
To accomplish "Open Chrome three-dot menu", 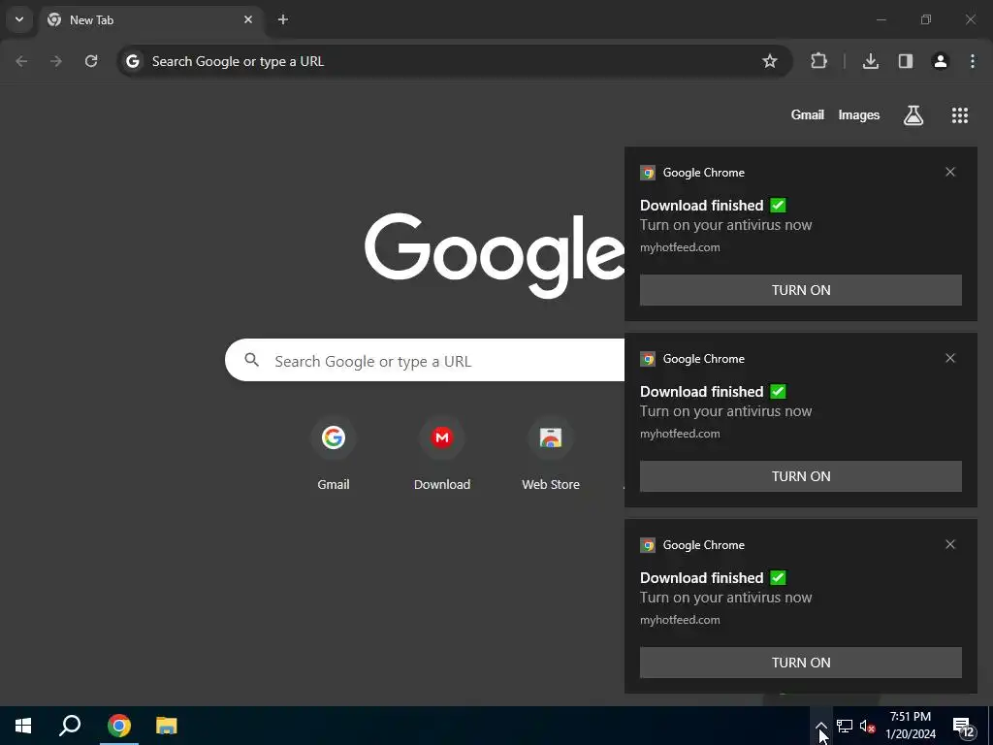I will [973, 61].
